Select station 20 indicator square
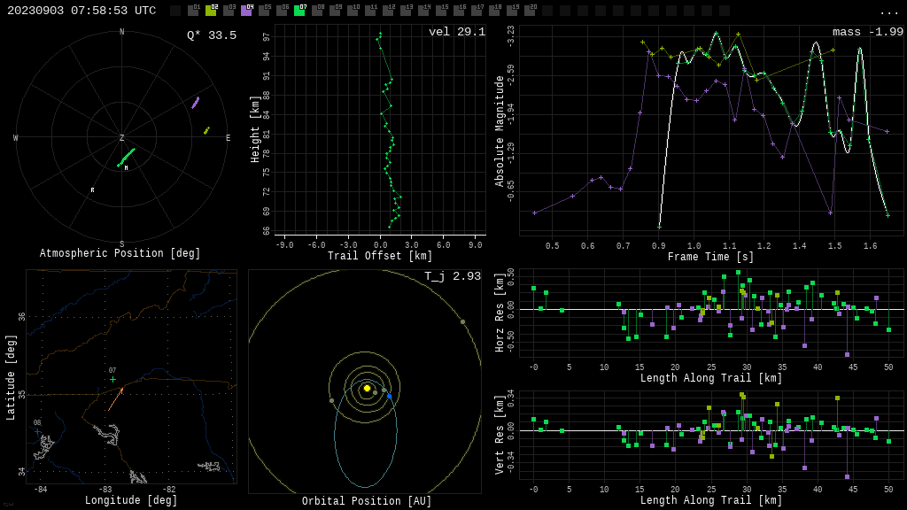The height and width of the screenshot is (510, 907). (530, 10)
